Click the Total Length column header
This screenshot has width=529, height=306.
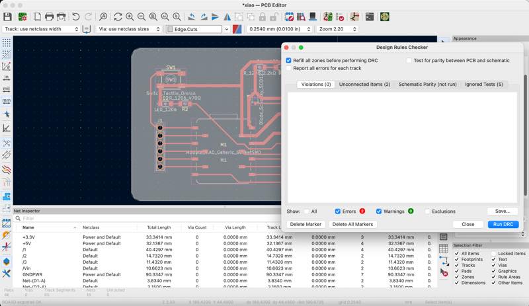(x=159, y=227)
